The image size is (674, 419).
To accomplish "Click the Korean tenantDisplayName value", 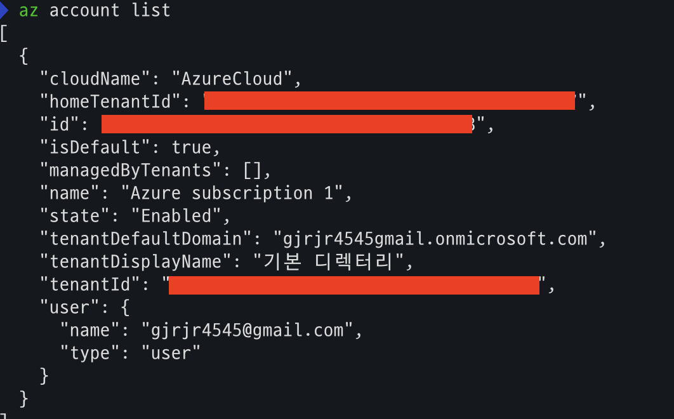I will [x=328, y=262].
